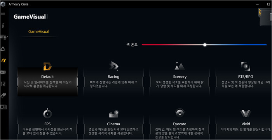Switch to the GameVisual tab
This screenshot has height=140, width=272.
pos(39,32)
